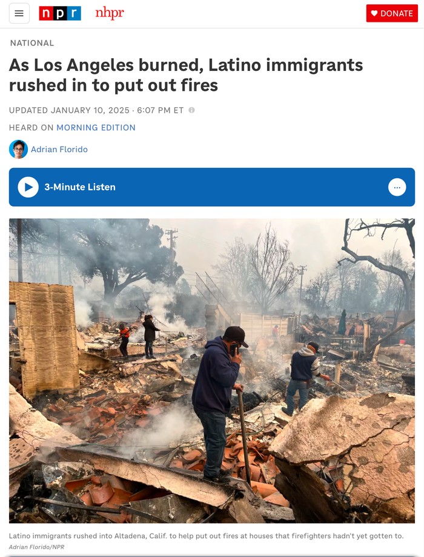
Task: Click the updated January 10, 2025 timestamp
Action: (x=96, y=110)
